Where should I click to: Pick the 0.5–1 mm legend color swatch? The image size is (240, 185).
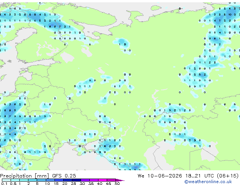click(x=15, y=180)
